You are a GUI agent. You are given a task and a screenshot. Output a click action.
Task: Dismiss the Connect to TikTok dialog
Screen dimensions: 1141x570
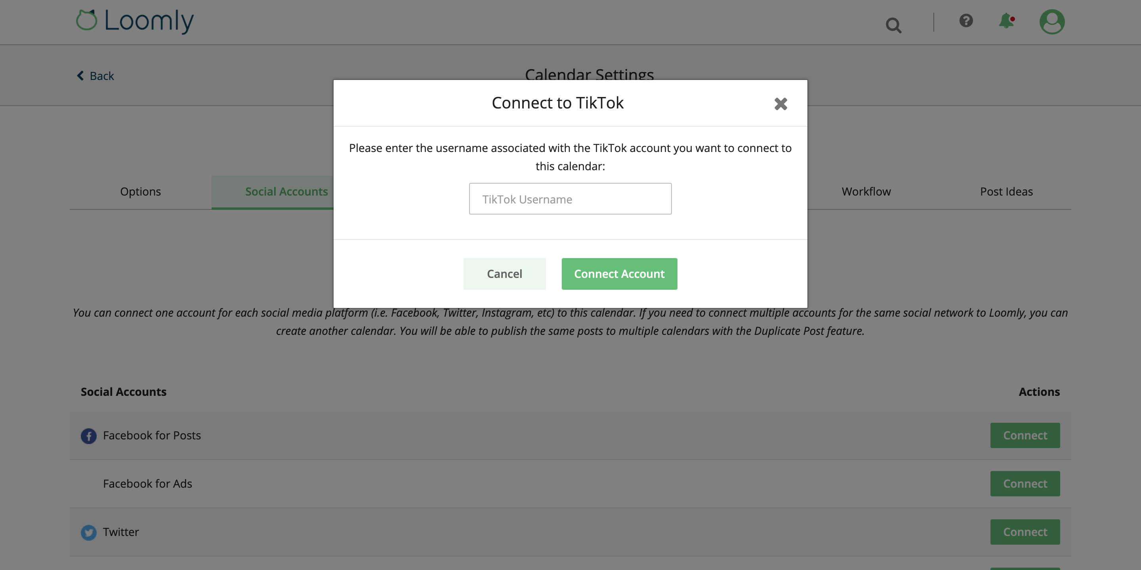pyautogui.click(x=781, y=104)
